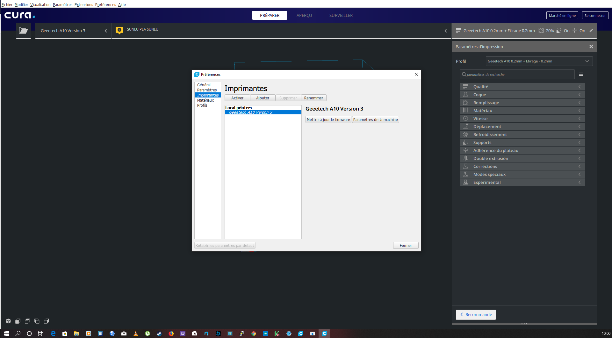
Task: Click the Remplissage category icon
Action: pyautogui.click(x=465, y=103)
